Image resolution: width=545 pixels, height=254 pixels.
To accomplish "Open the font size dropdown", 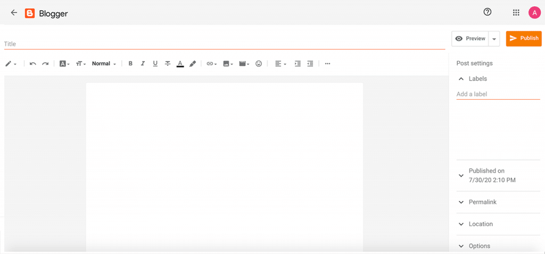I will pos(81,64).
